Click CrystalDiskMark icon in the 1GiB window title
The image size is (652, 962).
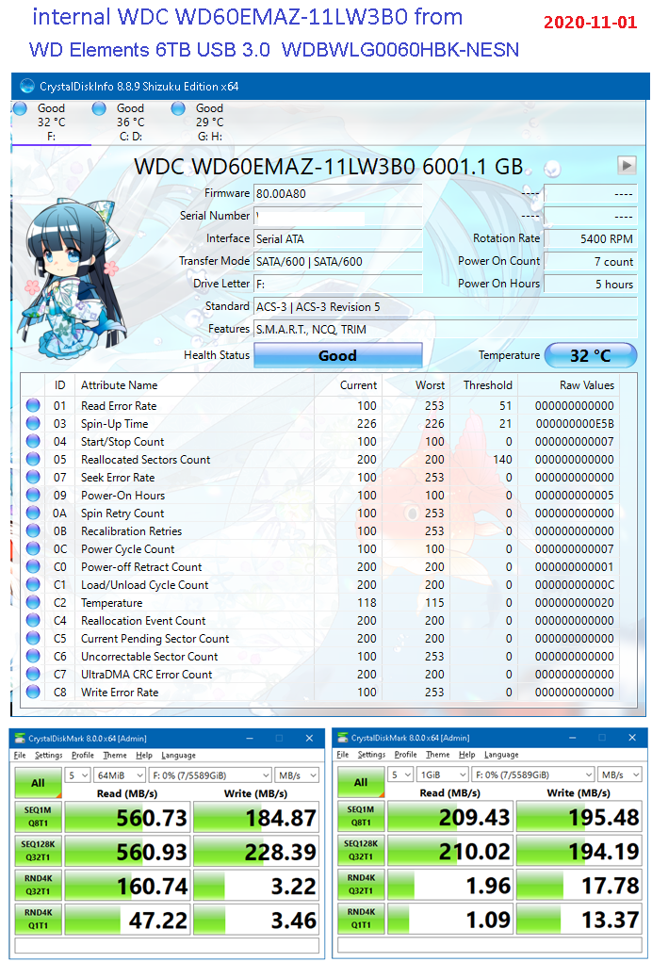(343, 738)
